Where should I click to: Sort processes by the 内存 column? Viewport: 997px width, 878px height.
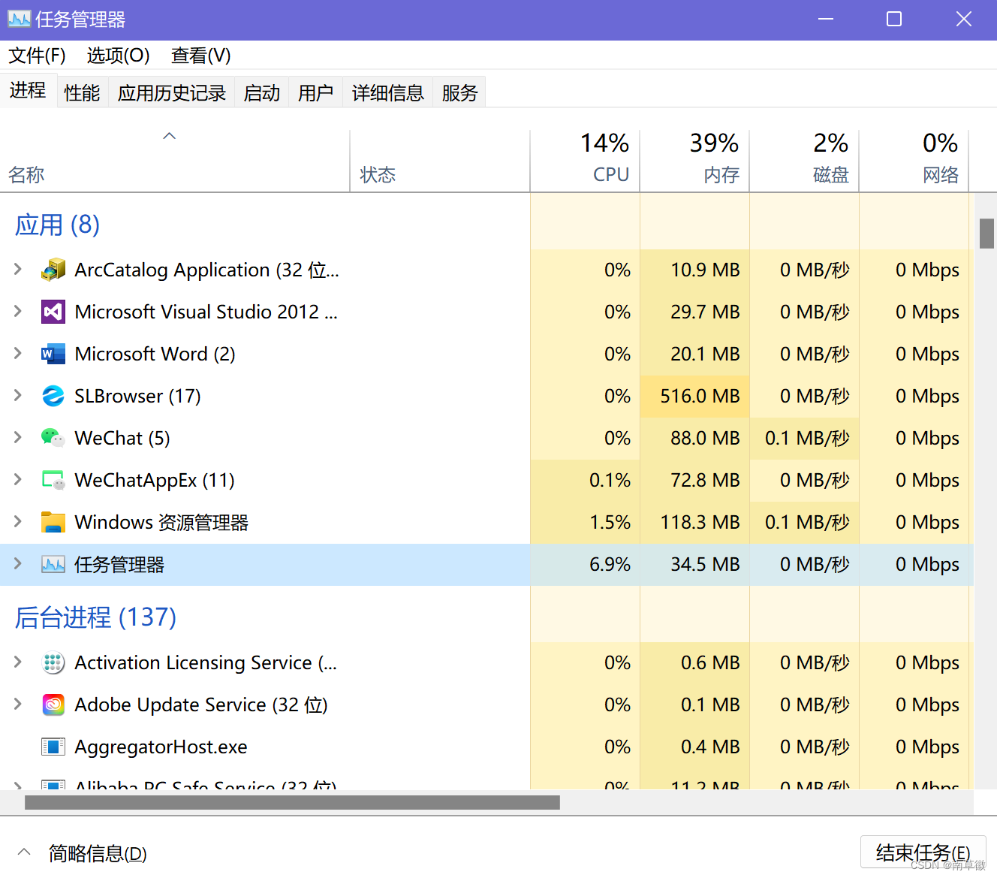click(x=694, y=161)
